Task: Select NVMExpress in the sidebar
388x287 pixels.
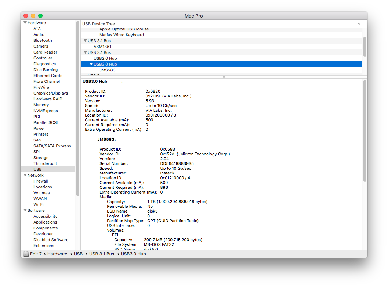Action: 46,111
